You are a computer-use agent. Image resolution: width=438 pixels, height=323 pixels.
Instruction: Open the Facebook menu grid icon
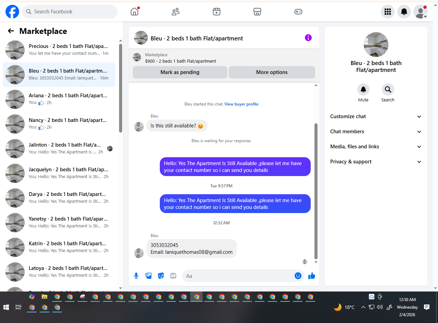[388, 12]
